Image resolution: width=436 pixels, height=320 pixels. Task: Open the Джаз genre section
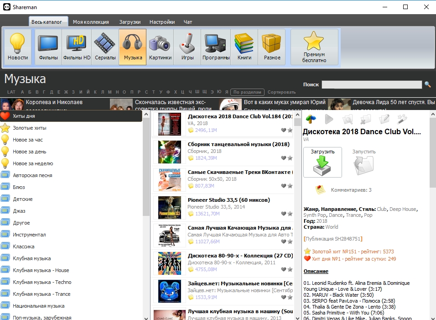pyautogui.click(x=71, y=211)
